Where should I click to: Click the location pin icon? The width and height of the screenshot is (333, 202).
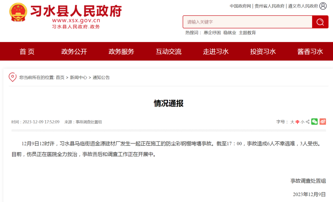click(13, 77)
